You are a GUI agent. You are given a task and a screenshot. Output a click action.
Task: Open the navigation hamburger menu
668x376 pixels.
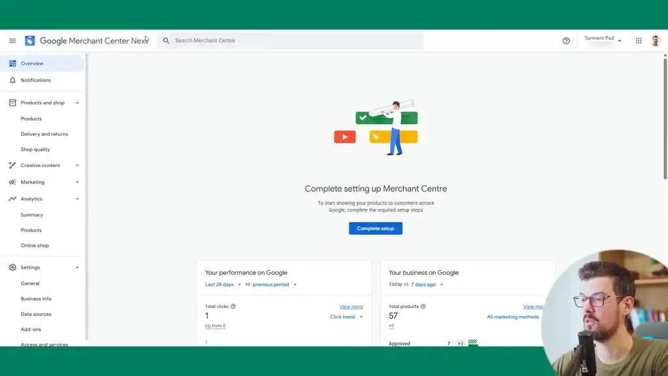click(x=12, y=40)
